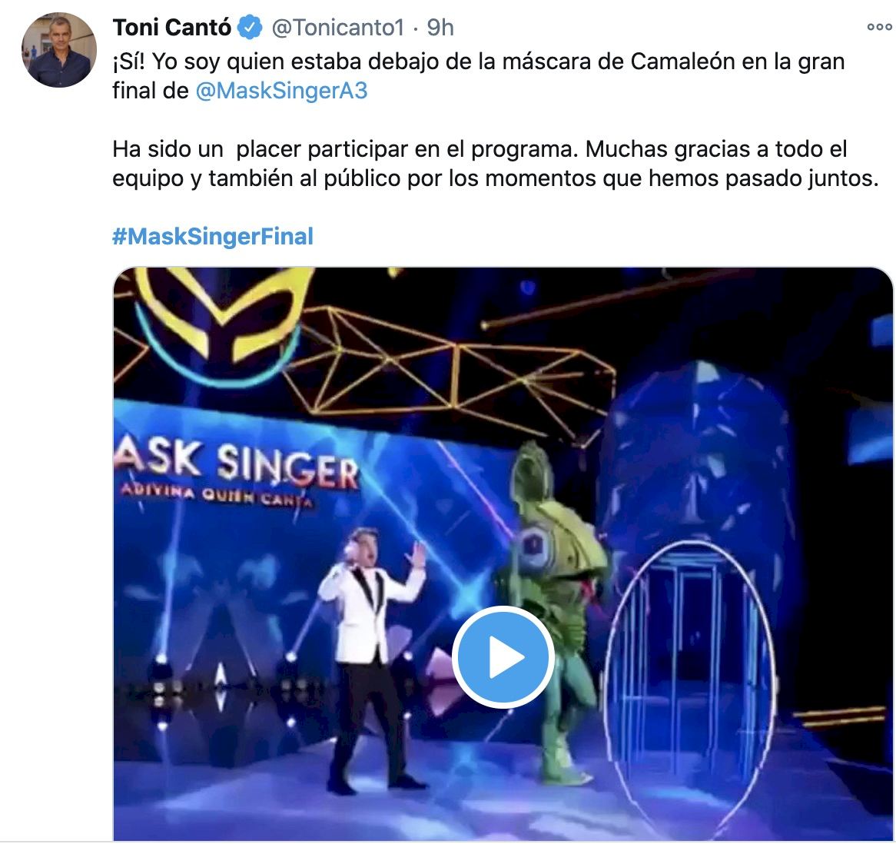Open the tweet's more options ellipsis menu
896x844 pixels.
pyautogui.click(x=879, y=27)
